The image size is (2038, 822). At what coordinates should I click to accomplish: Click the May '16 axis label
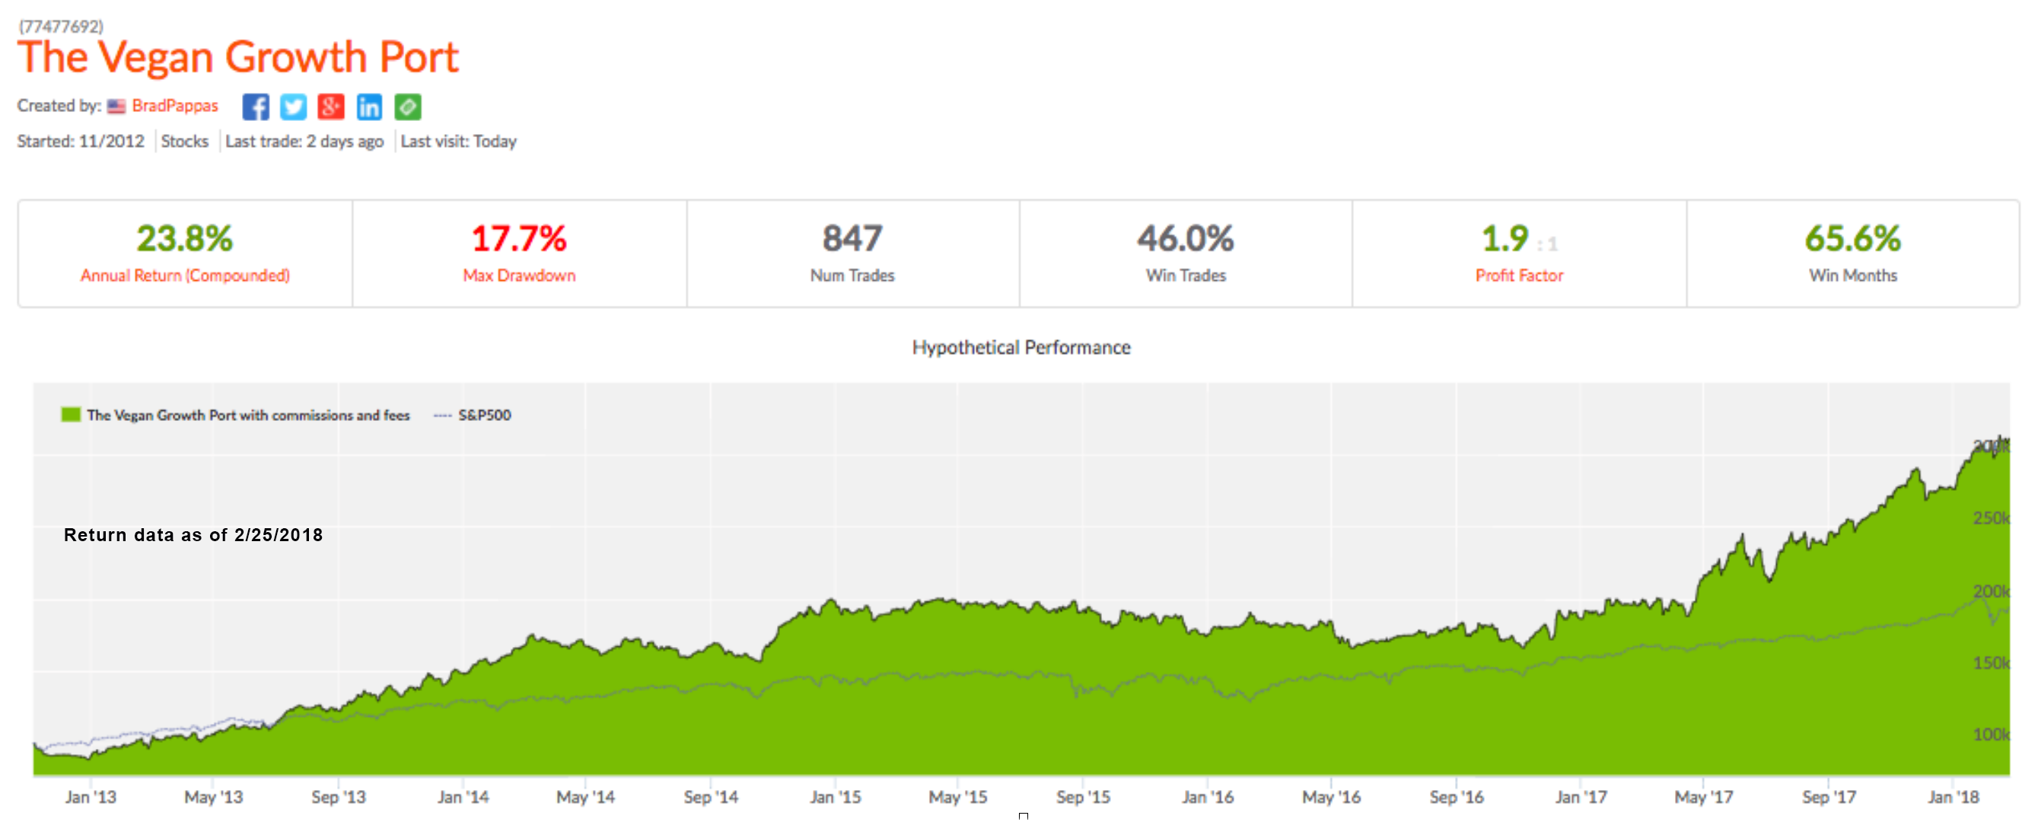tap(1332, 798)
